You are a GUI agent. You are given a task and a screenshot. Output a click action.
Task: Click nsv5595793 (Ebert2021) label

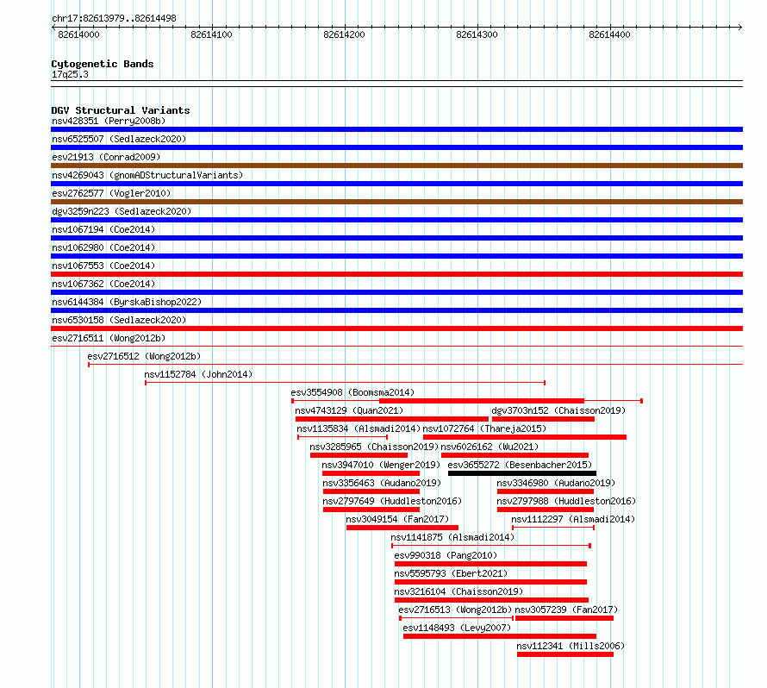[x=451, y=573]
